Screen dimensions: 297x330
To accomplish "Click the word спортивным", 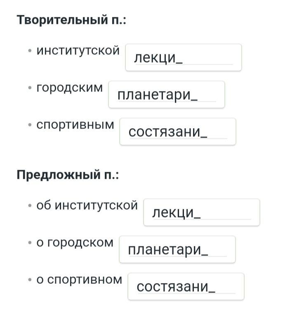I will [75, 125].
